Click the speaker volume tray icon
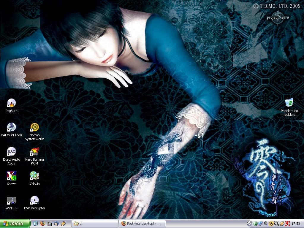This screenshot has height=228, width=304. pos(266,223)
